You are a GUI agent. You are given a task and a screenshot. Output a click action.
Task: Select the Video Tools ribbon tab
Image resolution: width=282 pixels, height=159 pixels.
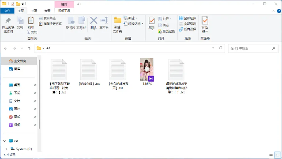[x=64, y=11]
